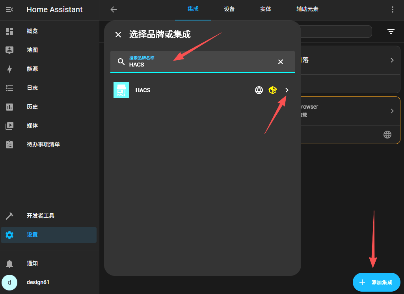Open the three-dot overflow menu
This screenshot has width=404, height=294.
pyautogui.click(x=392, y=9)
